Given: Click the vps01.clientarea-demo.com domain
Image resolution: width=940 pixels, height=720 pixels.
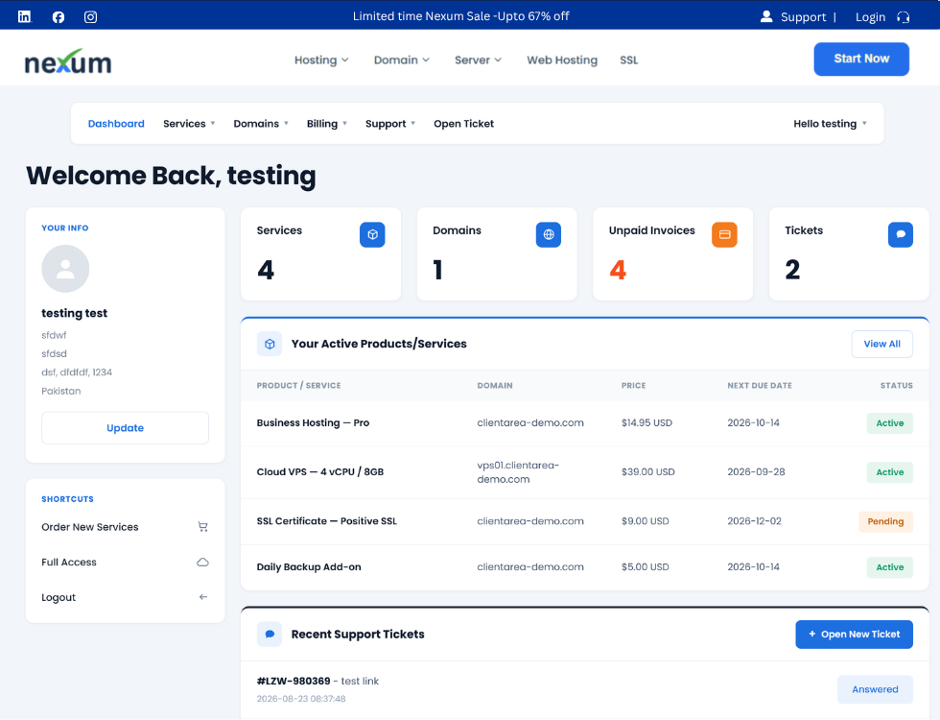Looking at the screenshot, I should (x=518, y=472).
